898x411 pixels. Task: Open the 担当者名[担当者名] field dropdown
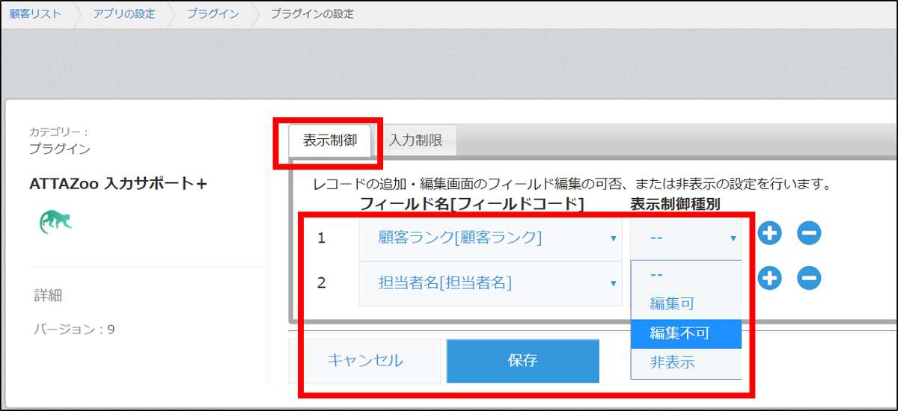pos(491,283)
